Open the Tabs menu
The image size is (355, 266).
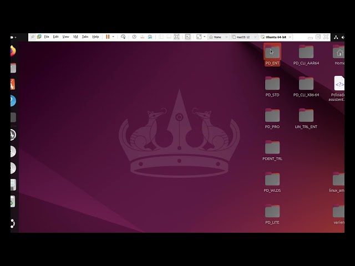pyautogui.click(x=85, y=37)
